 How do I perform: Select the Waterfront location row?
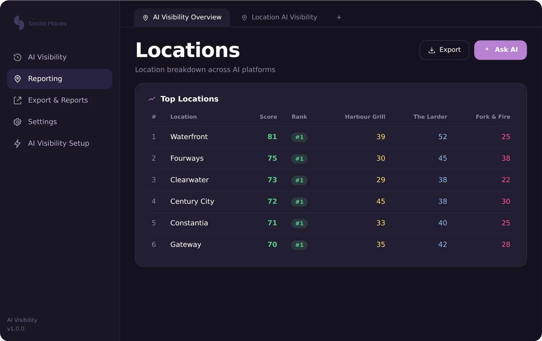pyautogui.click(x=331, y=137)
